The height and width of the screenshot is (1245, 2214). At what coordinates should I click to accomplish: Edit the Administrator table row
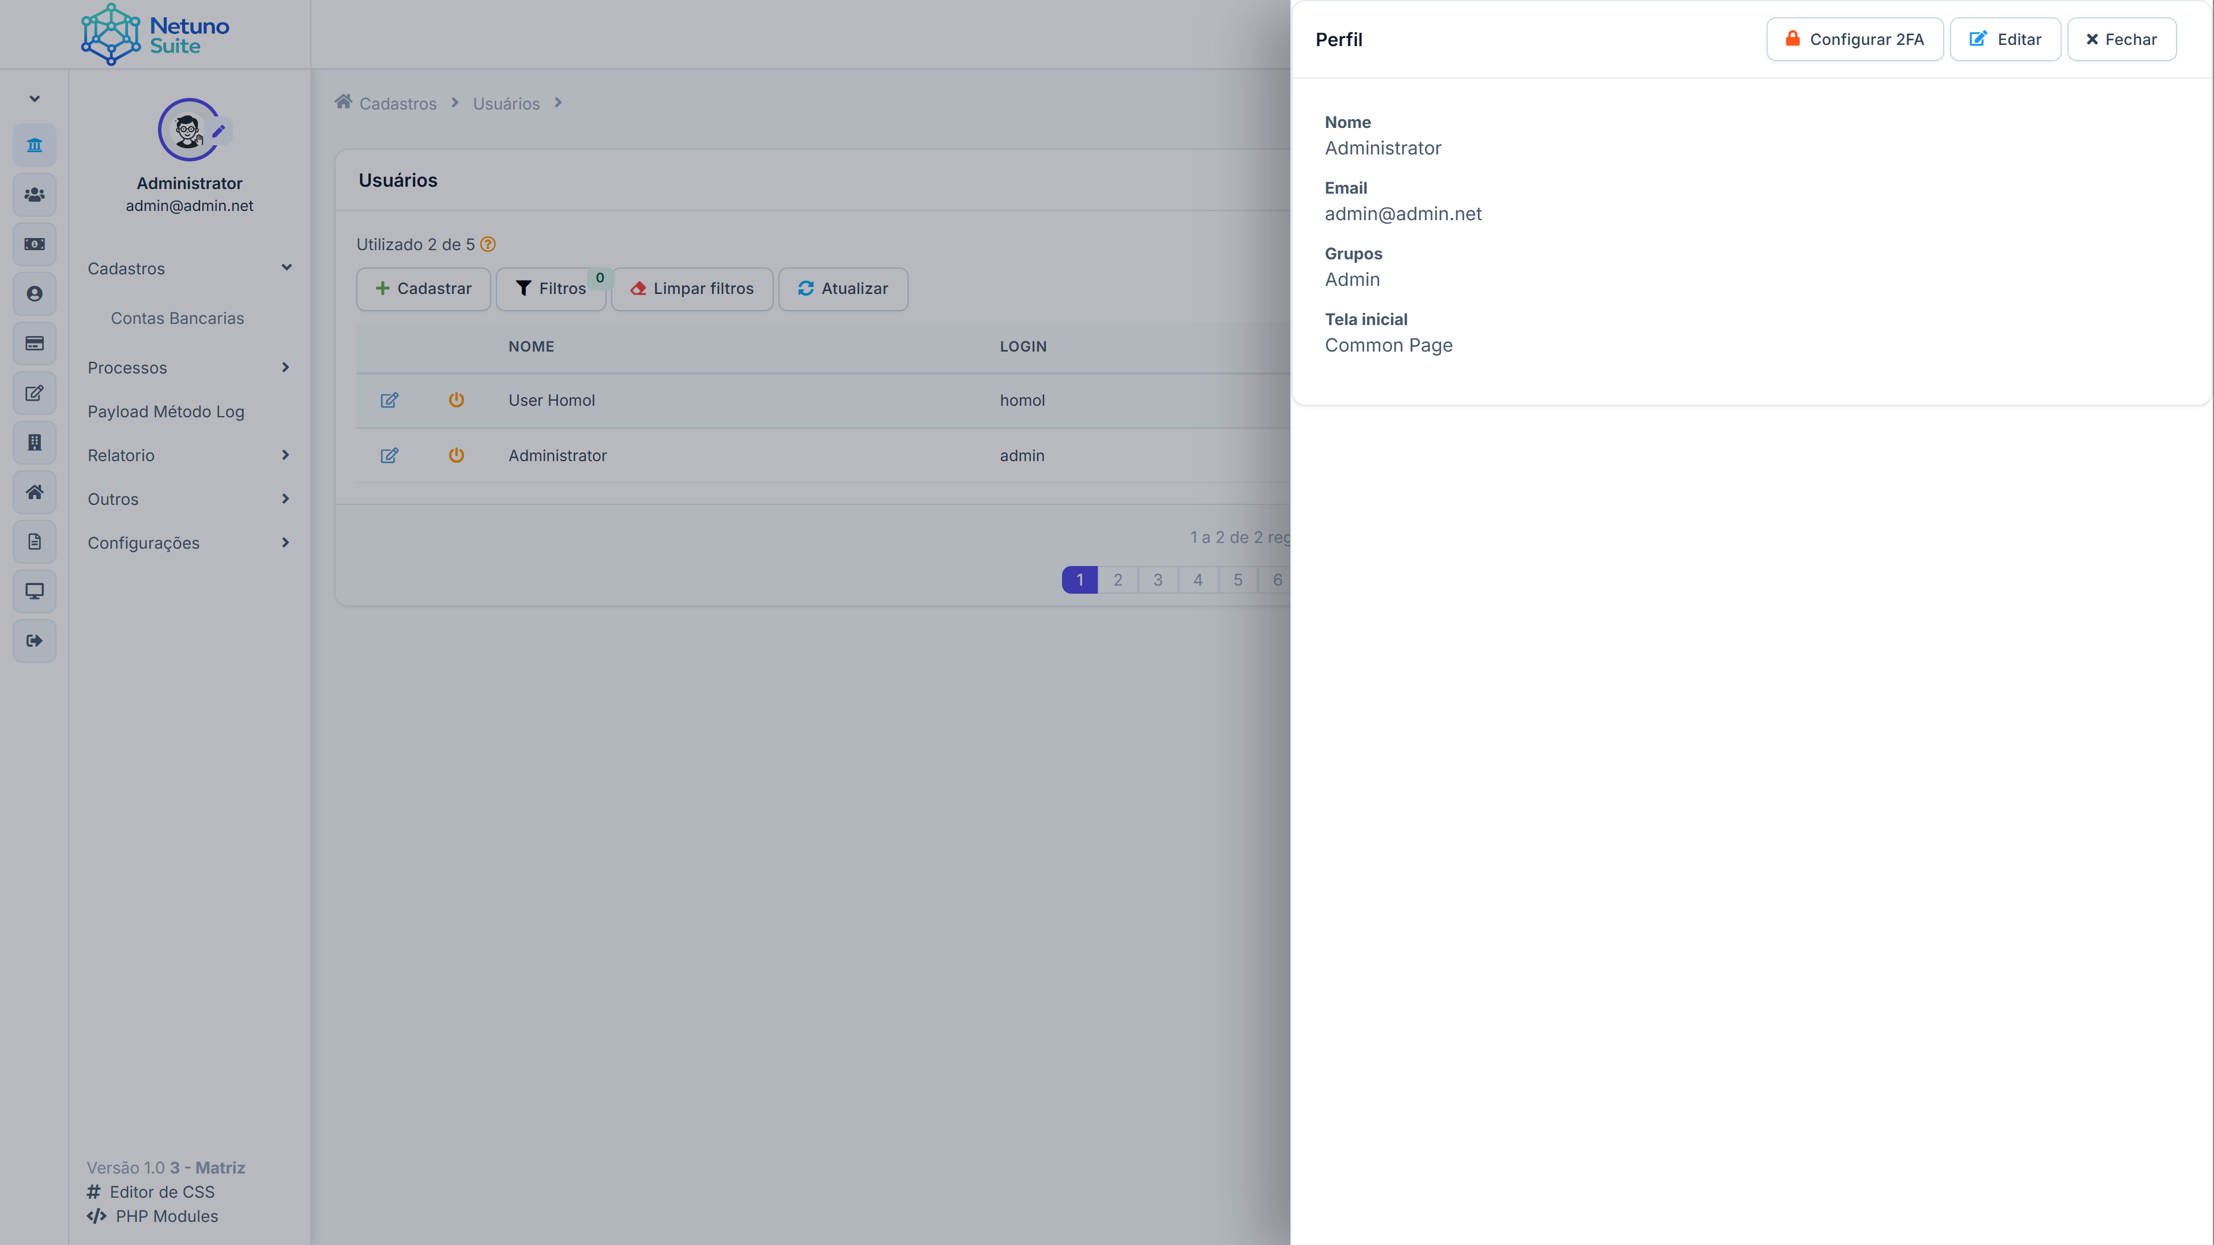(389, 455)
